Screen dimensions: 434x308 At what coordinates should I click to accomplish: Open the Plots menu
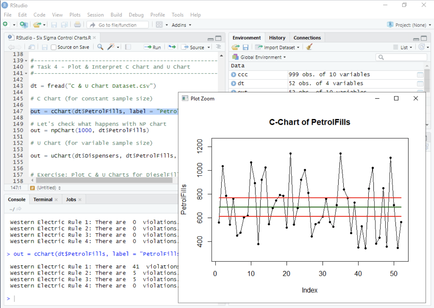tap(75, 15)
